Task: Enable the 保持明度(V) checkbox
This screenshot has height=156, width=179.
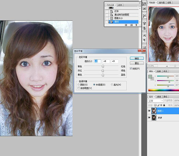Action: [x=79, y=88]
